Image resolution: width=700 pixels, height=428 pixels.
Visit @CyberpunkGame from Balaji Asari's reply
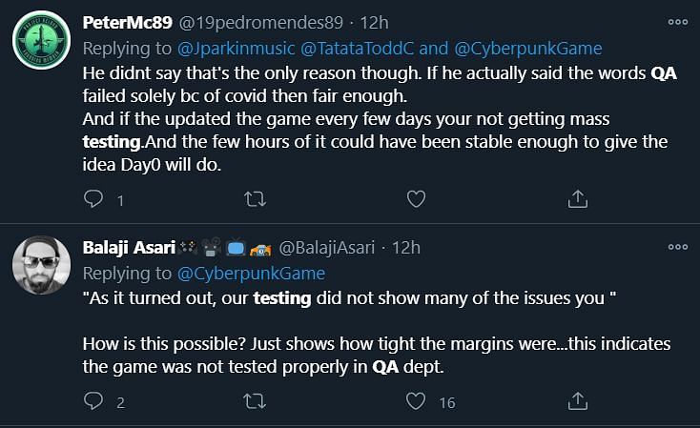252,274
